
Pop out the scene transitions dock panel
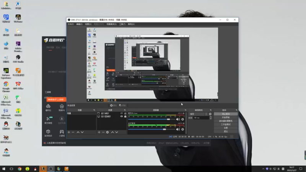point(211,110)
